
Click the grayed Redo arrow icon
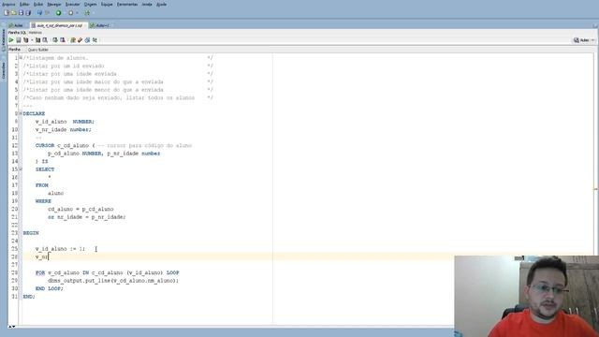[x=48, y=13]
